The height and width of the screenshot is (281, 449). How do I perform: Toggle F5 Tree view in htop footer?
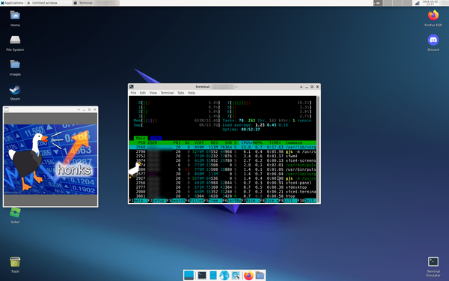[x=213, y=200]
